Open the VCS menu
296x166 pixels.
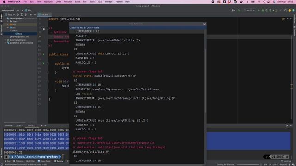(x=100, y=2)
